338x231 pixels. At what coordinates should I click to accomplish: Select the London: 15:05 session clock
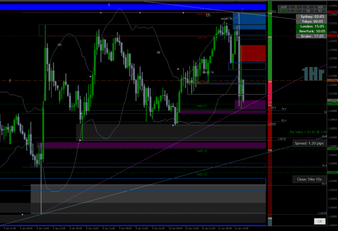click(312, 26)
